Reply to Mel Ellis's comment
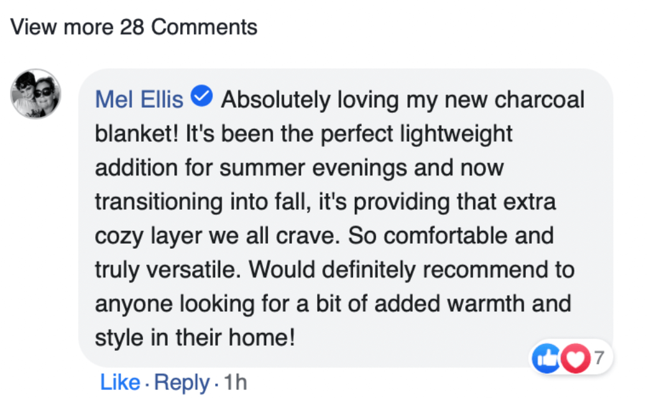 click(x=181, y=382)
